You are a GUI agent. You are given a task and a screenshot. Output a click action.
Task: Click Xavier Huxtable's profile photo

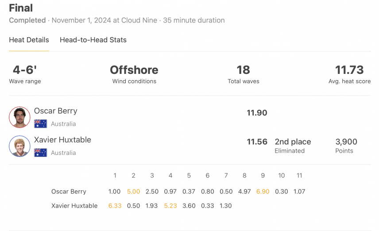coord(19,146)
